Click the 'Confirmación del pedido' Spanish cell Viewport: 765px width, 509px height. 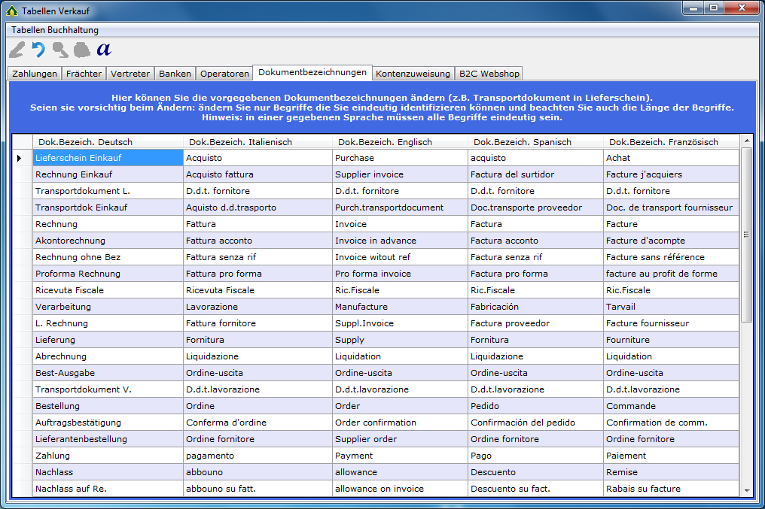(535, 423)
